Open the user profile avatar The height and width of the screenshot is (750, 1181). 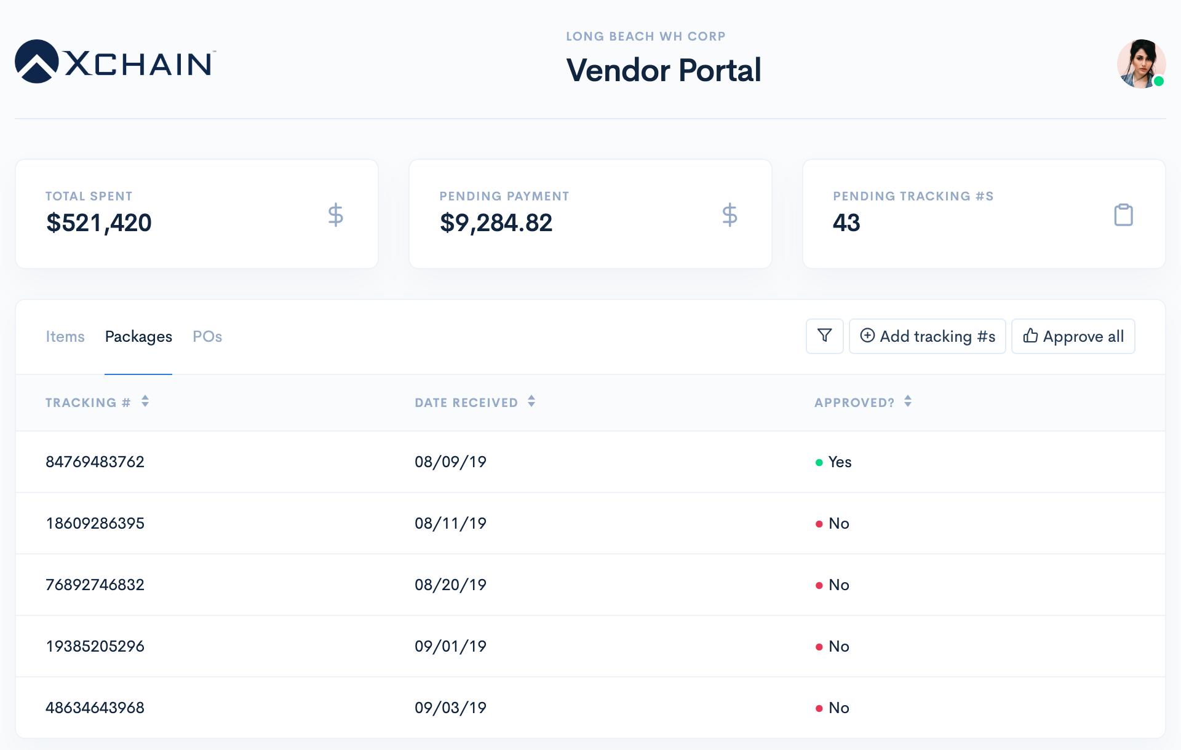(x=1141, y=63)
